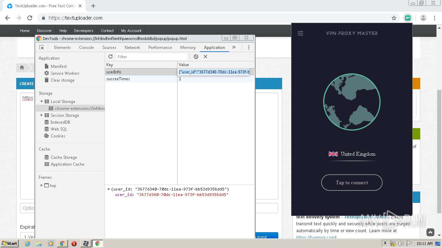The width and height of the screenshot is (442, 248).
Task: Click the Value column header
Action: (x=216, y=65)
